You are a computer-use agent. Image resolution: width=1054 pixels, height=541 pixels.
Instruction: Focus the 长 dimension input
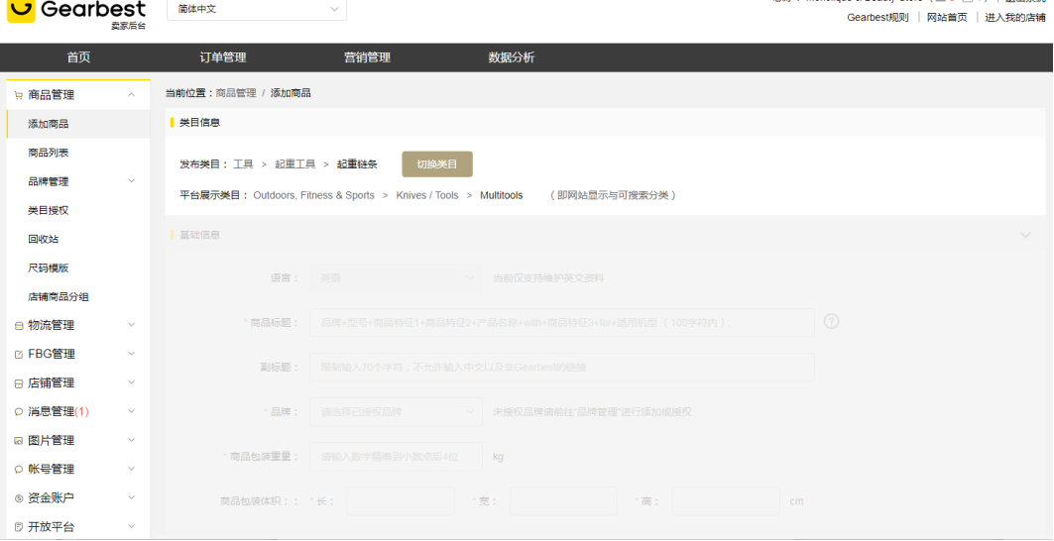pyautogui.click(x=401, y=501)
